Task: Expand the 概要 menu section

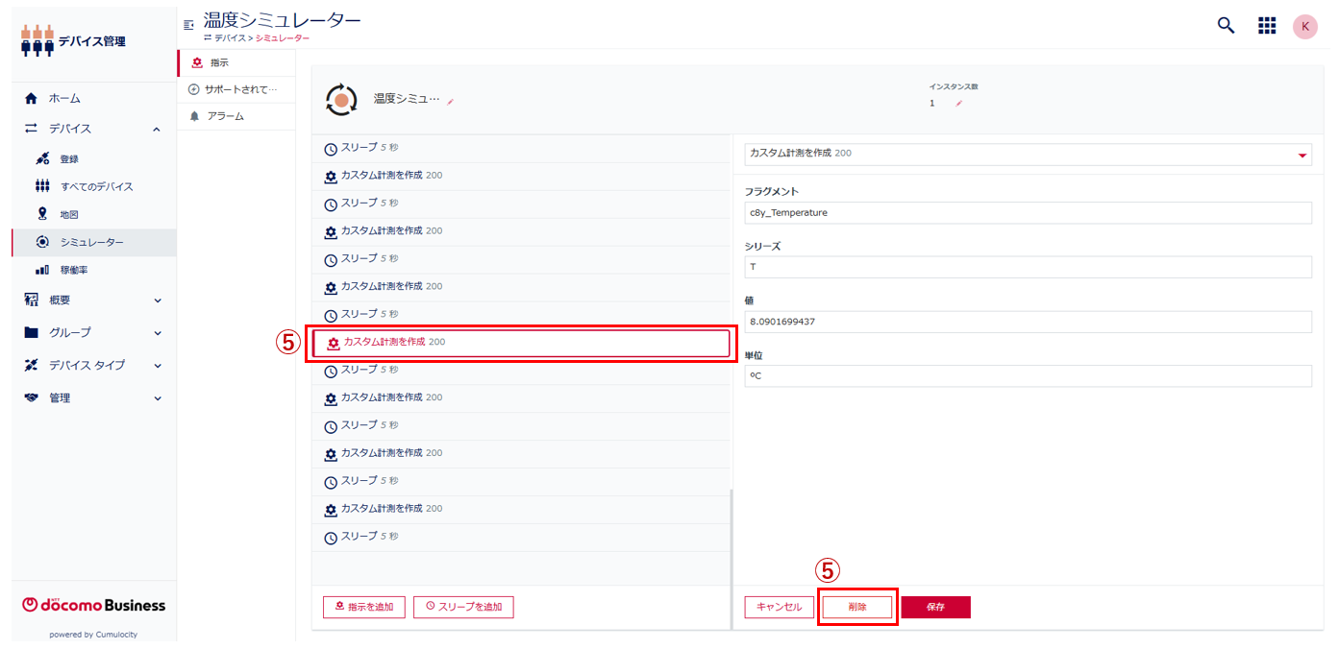Action: click(x=157, y=300)
